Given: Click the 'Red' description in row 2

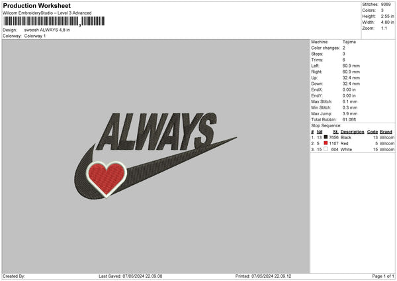Looking at the screenshot, I should pyautogui.click(x=344, y=144).
